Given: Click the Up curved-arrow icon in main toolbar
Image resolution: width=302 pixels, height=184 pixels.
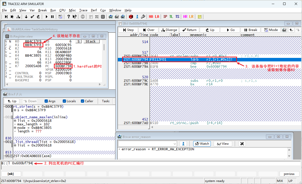Looking at the screenshot, I should pos(38,17).
